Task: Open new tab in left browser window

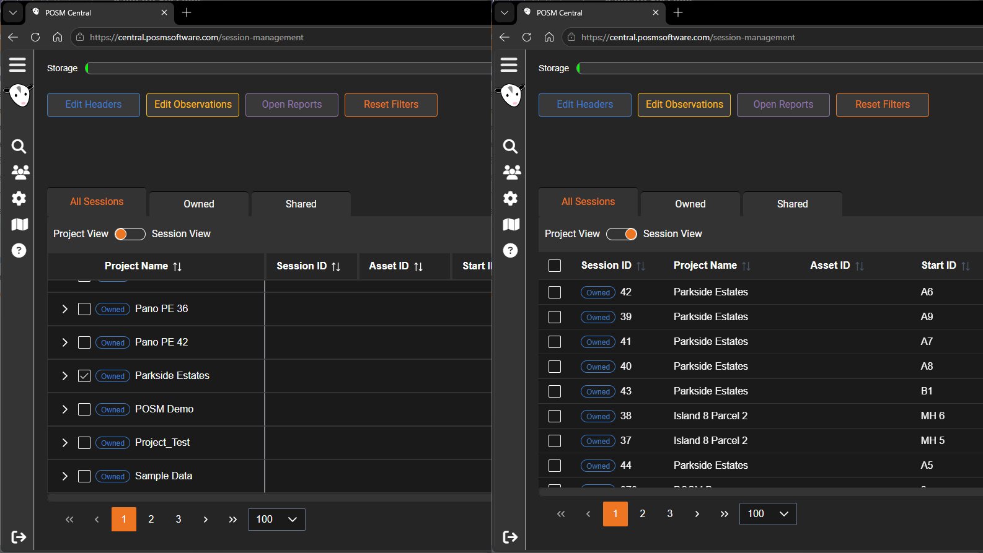Action: [187, 12]
